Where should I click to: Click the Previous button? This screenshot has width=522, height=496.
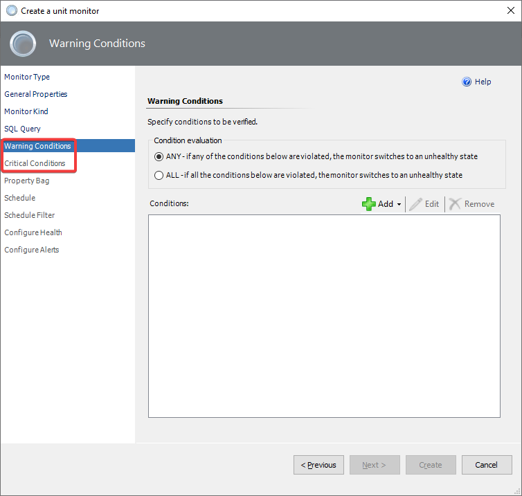coord(318,465)
